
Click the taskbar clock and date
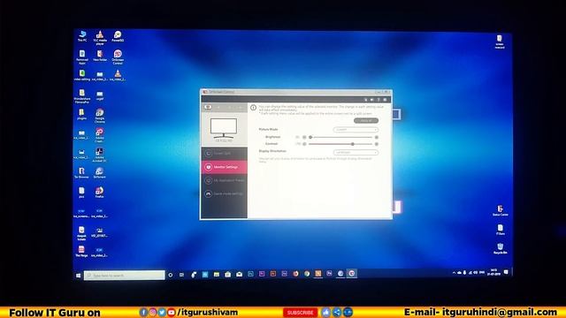(x=493, y=272)
